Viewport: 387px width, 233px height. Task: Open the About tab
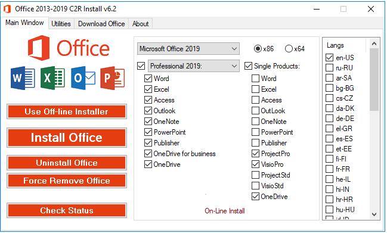tap(141, 24)
